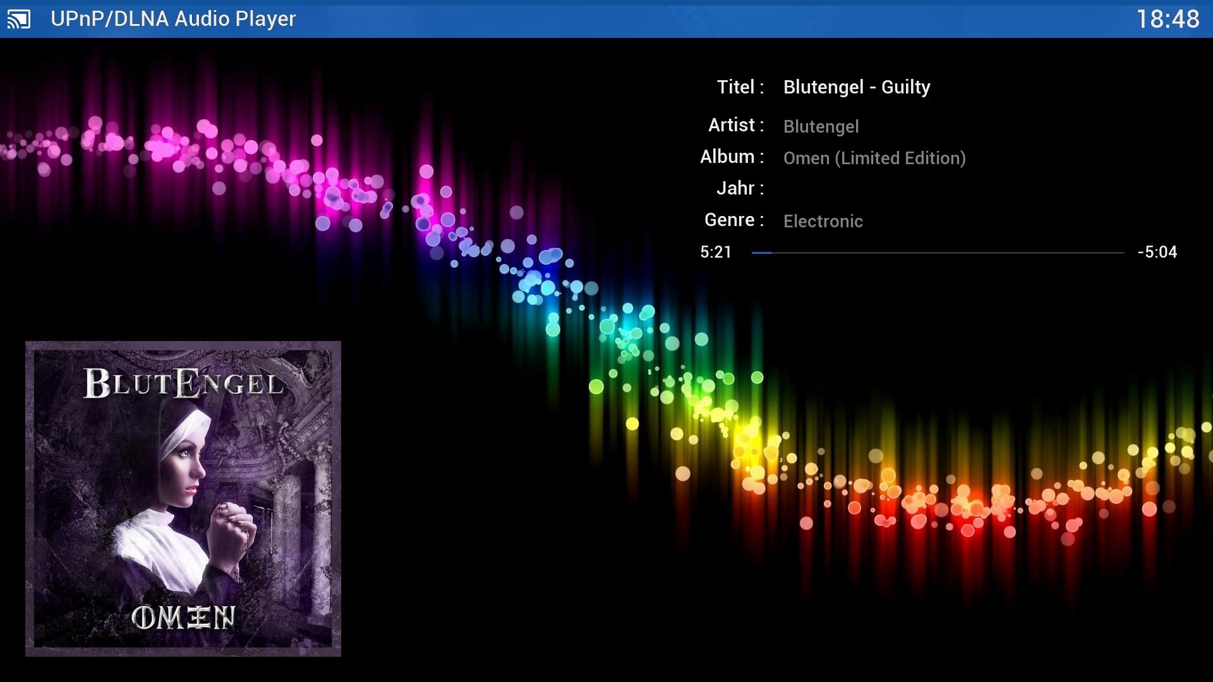Viewport: 1213px width, 682px height.
Task: Click the genre value 'Electronic'
Action: point(823,221)
